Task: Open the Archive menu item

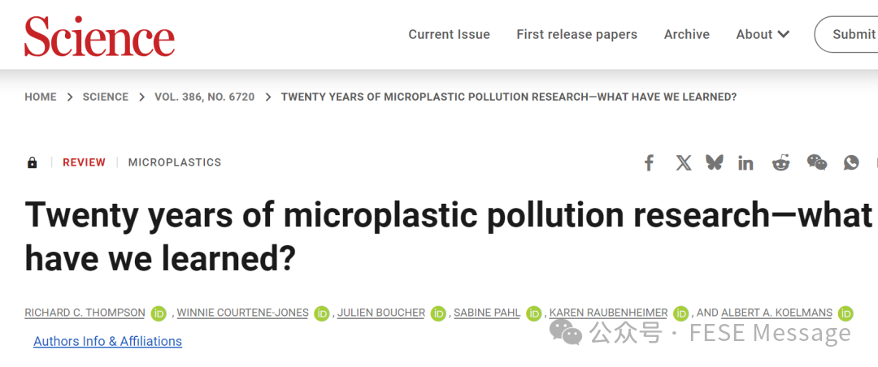Action: tap(686, 34)
